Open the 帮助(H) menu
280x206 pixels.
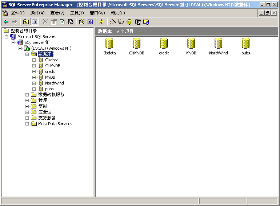point(118,13)
